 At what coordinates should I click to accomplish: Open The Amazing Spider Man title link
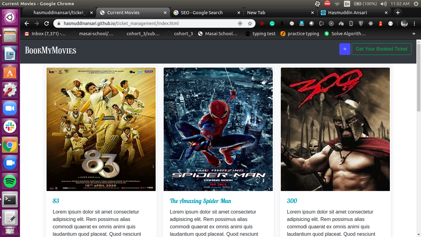(200, 201)
